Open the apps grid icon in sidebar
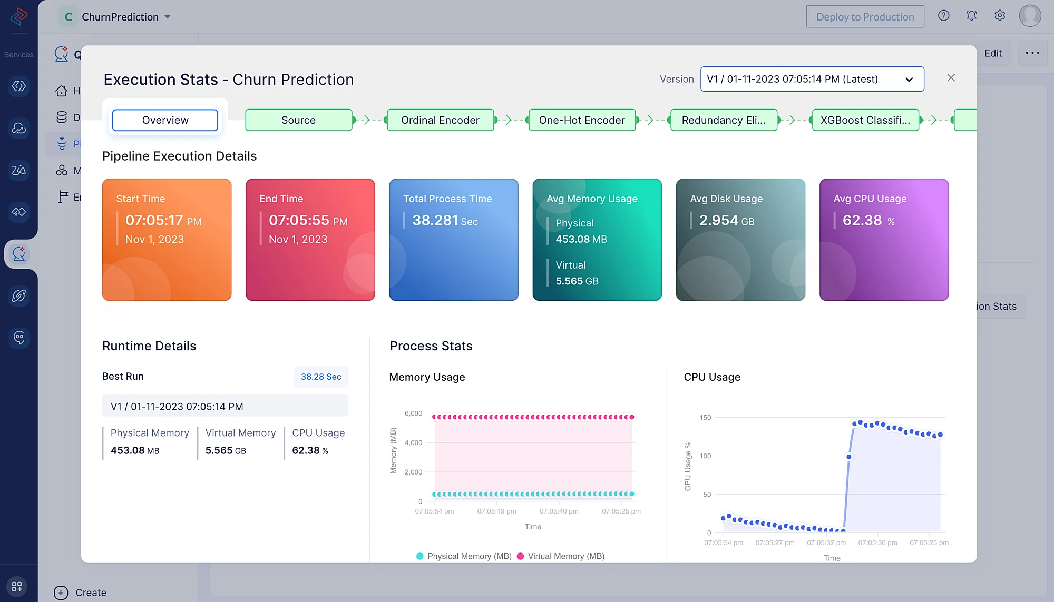This screenshot has height=602, width=1054. click(17, 586)
